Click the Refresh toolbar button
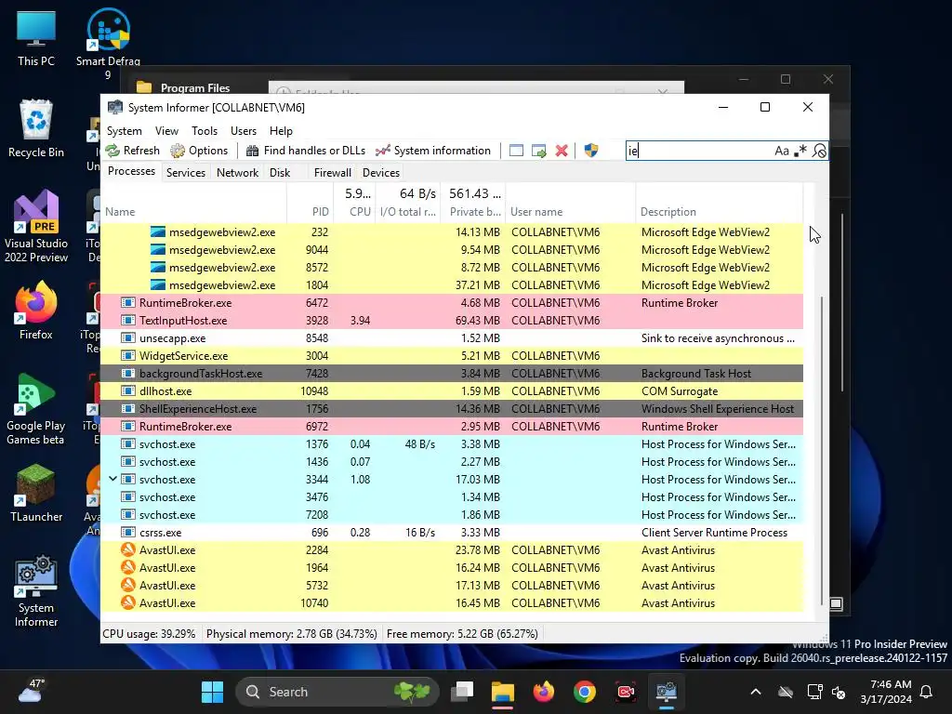Image resolution: width=952 pixels, height=714 pixels. [x=132, y=151]
